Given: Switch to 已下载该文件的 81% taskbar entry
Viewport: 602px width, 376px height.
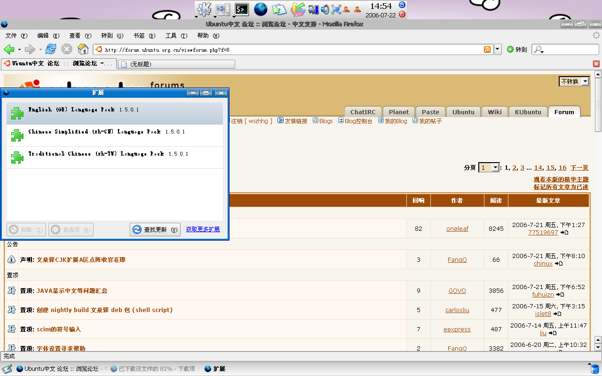Looking at the screenshot, I should [152, 369].
